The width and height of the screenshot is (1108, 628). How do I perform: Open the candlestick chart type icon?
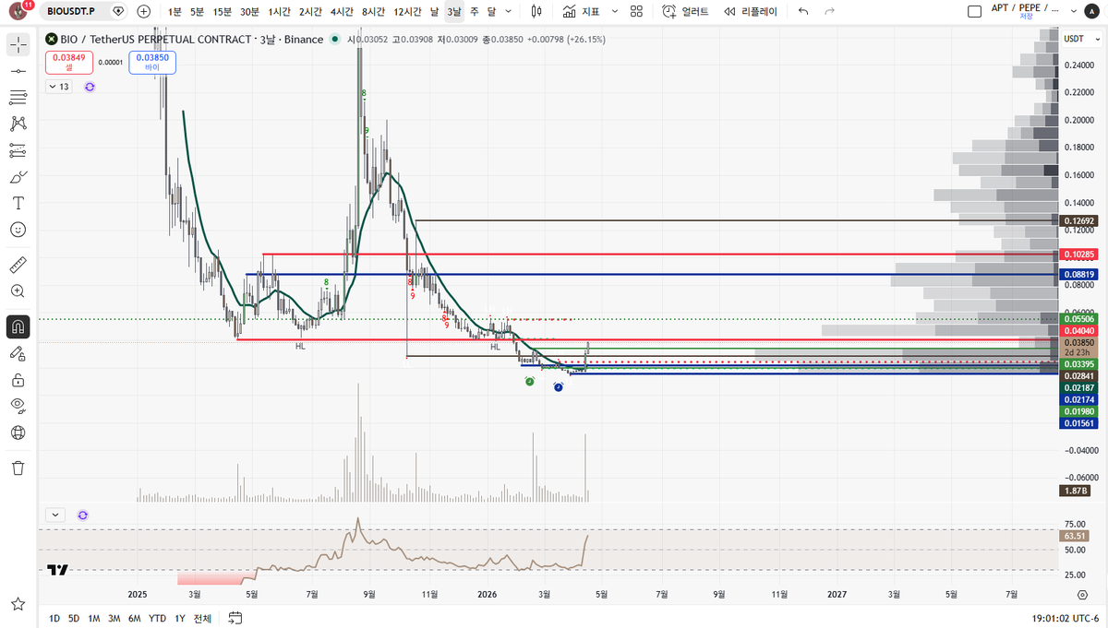coord(537,11)
